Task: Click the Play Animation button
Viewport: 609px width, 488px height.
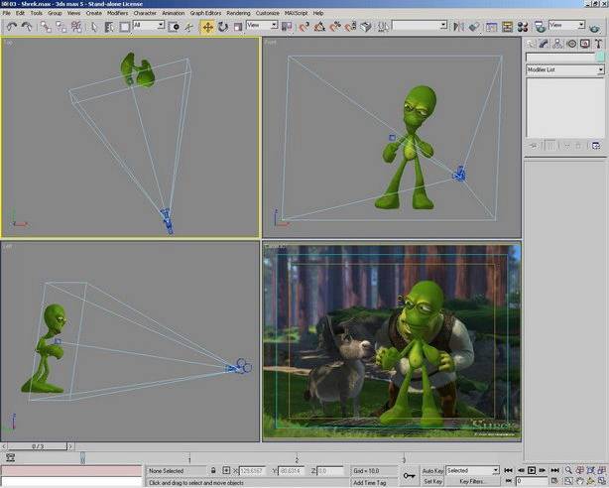Action: tap(532, 470)
